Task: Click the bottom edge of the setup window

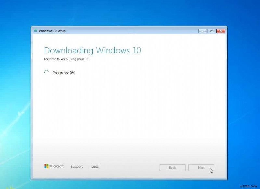Action: [x=130, y=179]
